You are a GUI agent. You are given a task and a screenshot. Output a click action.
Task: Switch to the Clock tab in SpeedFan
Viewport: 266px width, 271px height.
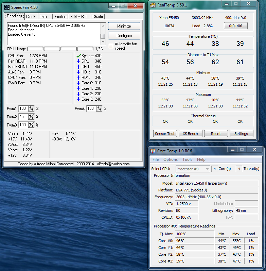(31, 17)
